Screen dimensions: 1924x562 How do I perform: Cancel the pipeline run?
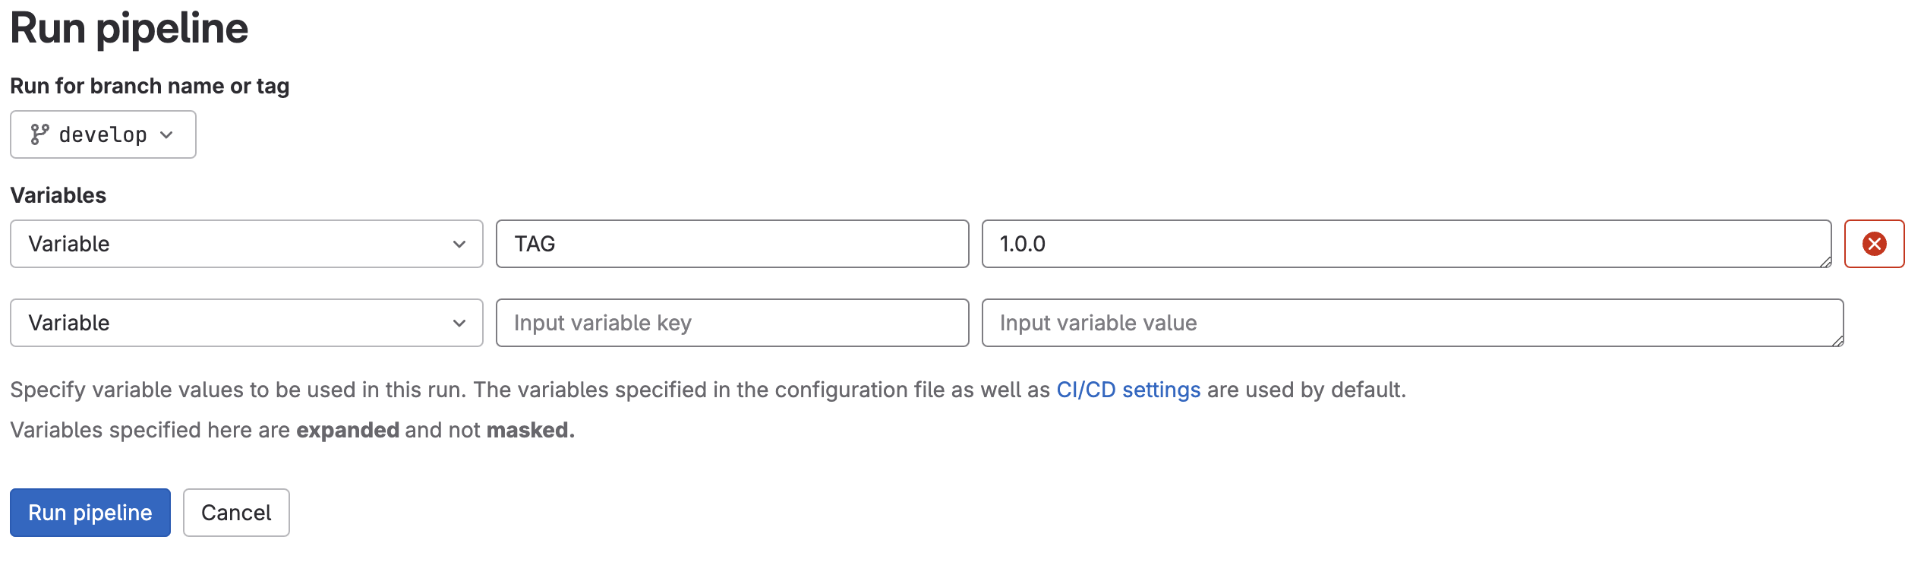[x=235, y=513]
